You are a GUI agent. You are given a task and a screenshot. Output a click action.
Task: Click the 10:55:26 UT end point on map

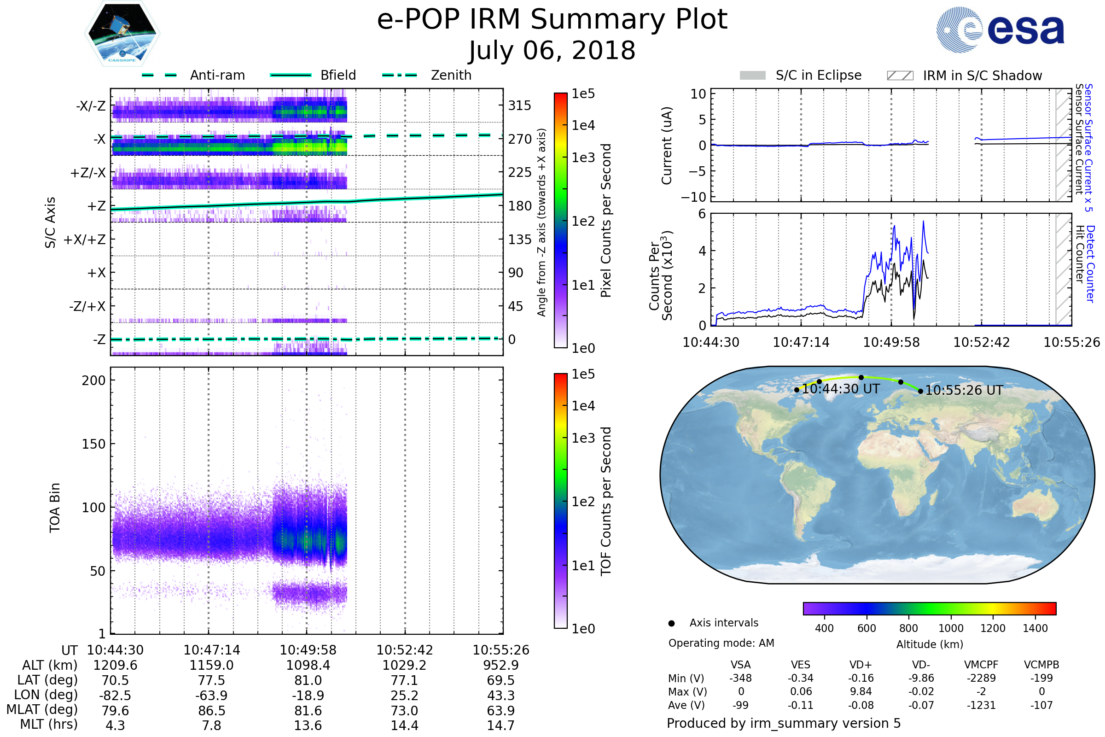click(x=920, y=391)
